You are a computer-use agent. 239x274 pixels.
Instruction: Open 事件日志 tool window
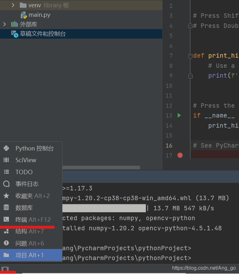click(x=31, y=184)
